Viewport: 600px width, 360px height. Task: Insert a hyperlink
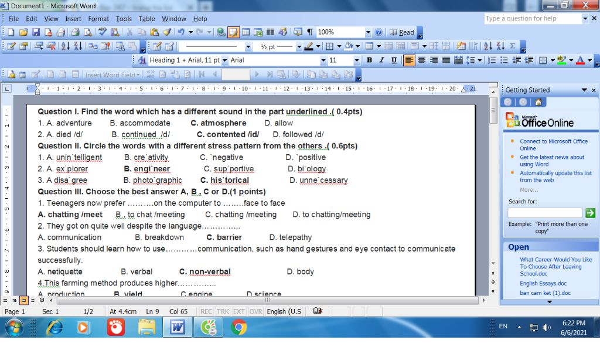[x=221, y=32]
